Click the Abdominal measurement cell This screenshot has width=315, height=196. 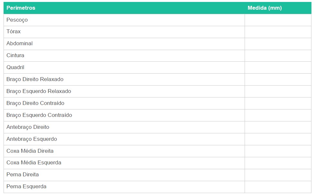click(x=278, y=44)
